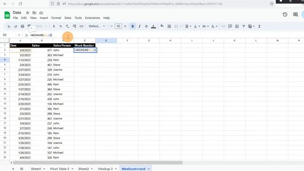Open the Extensions menu

(93, 18)
